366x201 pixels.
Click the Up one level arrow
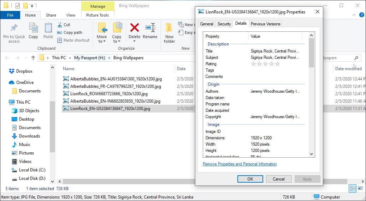tap(33, 58)
